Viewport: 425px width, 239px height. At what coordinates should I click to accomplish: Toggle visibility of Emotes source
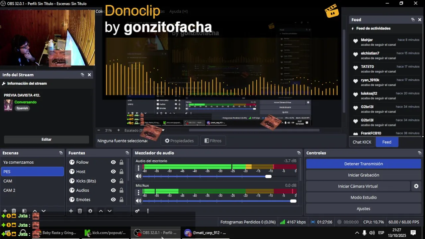113,199
